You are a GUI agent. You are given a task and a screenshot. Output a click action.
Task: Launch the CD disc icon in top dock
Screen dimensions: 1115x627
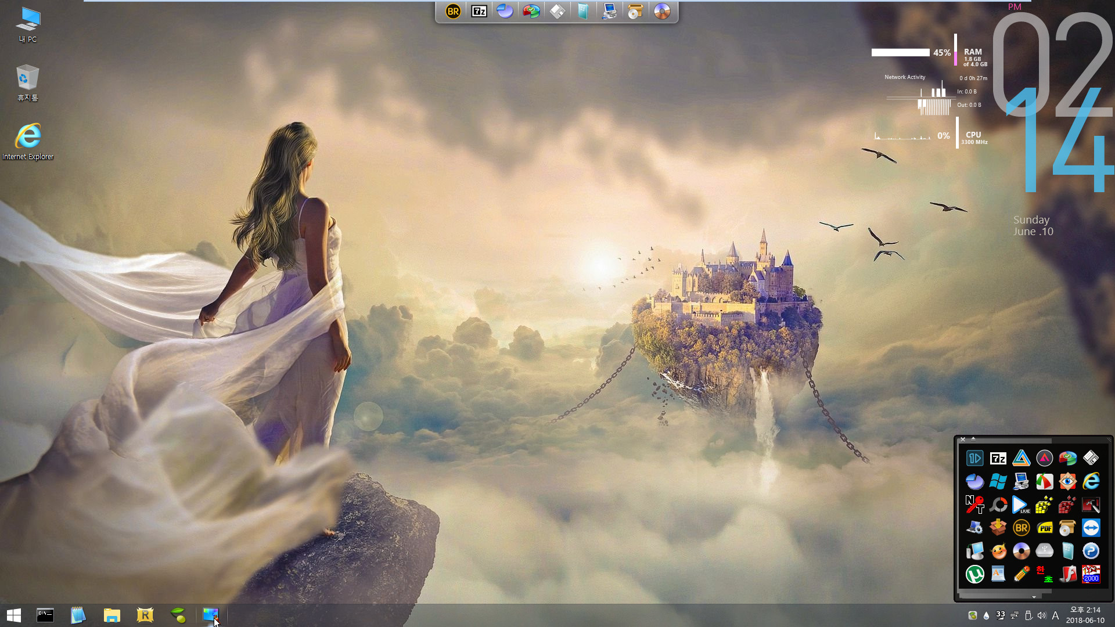(x=662, y=11)
